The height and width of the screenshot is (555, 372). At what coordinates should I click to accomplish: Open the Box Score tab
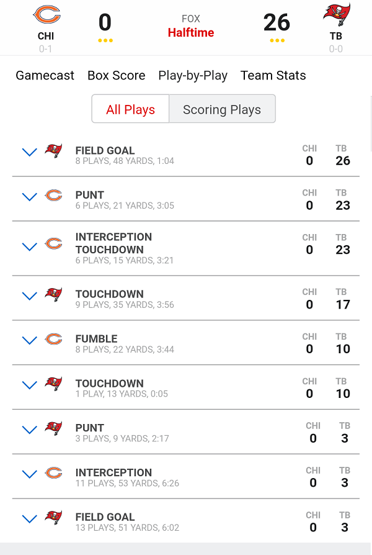116,76
